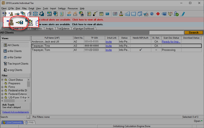This screenshot has width=204, height=128.
Task: Click the red alert circle toolbar icon
Action: [x=158, y=14]
